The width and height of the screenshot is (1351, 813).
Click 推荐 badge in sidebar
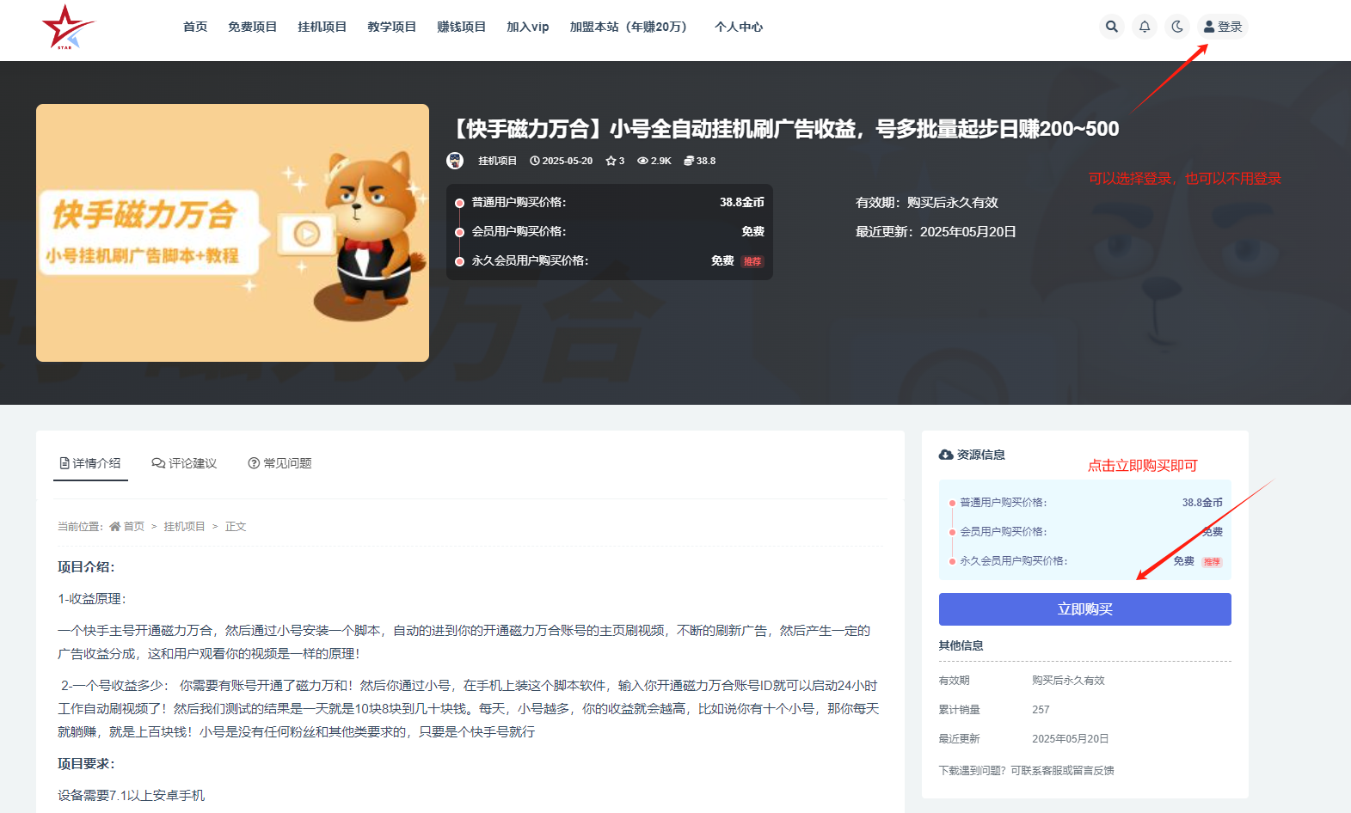point(1212,561)
